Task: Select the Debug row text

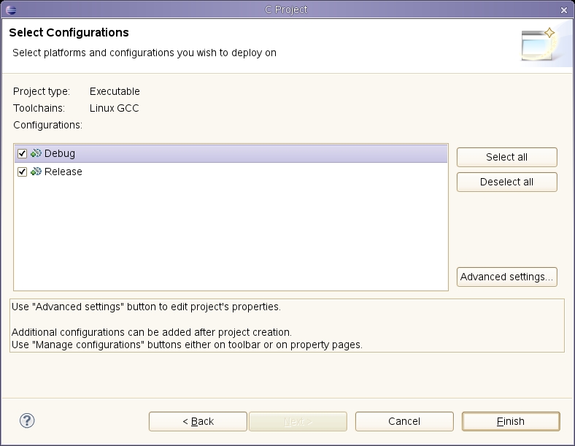Action: (59, 153)
